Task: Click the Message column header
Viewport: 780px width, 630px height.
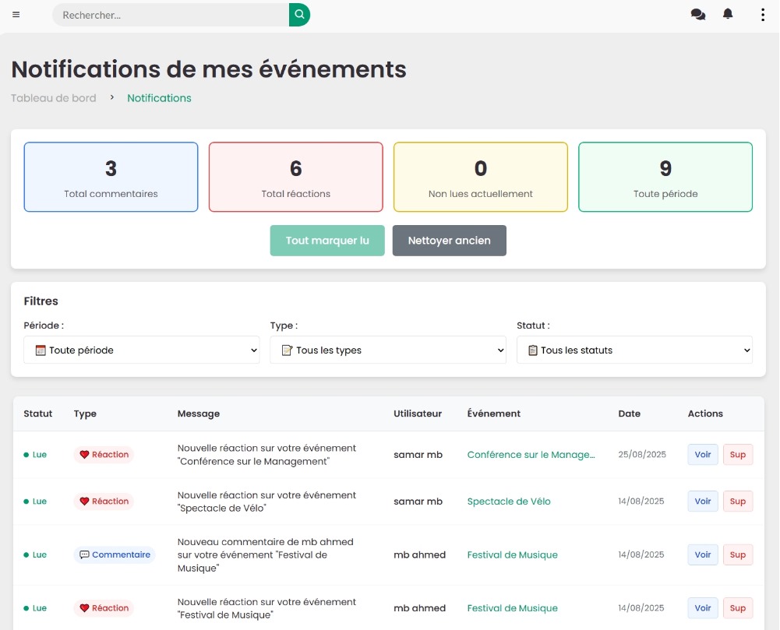Action: point(199,414)
